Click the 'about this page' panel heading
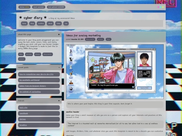The width and height of the screenshot is (182, 136). tap(25, 35)
